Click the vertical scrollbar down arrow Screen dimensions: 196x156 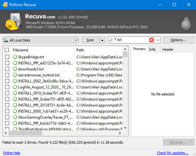pos(125,128)
